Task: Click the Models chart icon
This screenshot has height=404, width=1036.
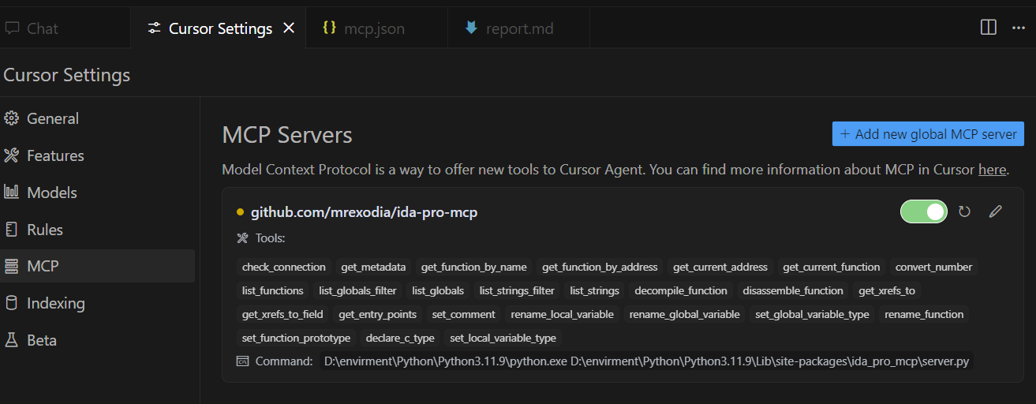Action: pyautogui.click(x=12, y=193)
